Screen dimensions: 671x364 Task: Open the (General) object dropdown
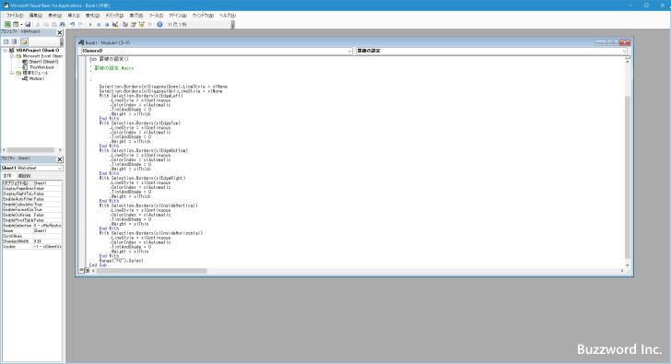tap(217, 51)
